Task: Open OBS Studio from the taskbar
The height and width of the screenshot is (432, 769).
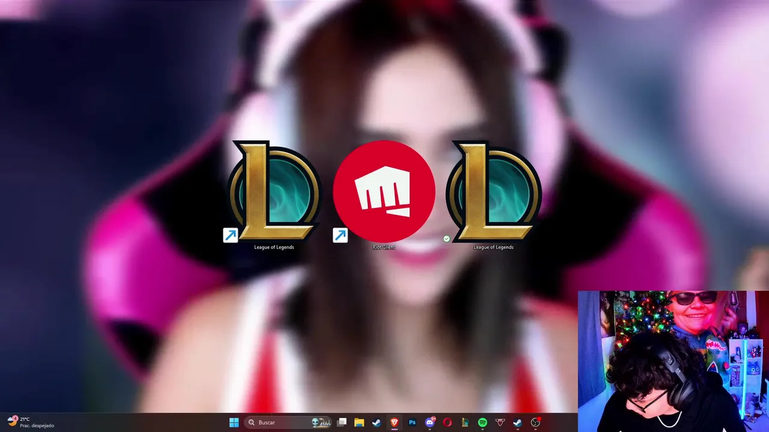Action: 535,422
